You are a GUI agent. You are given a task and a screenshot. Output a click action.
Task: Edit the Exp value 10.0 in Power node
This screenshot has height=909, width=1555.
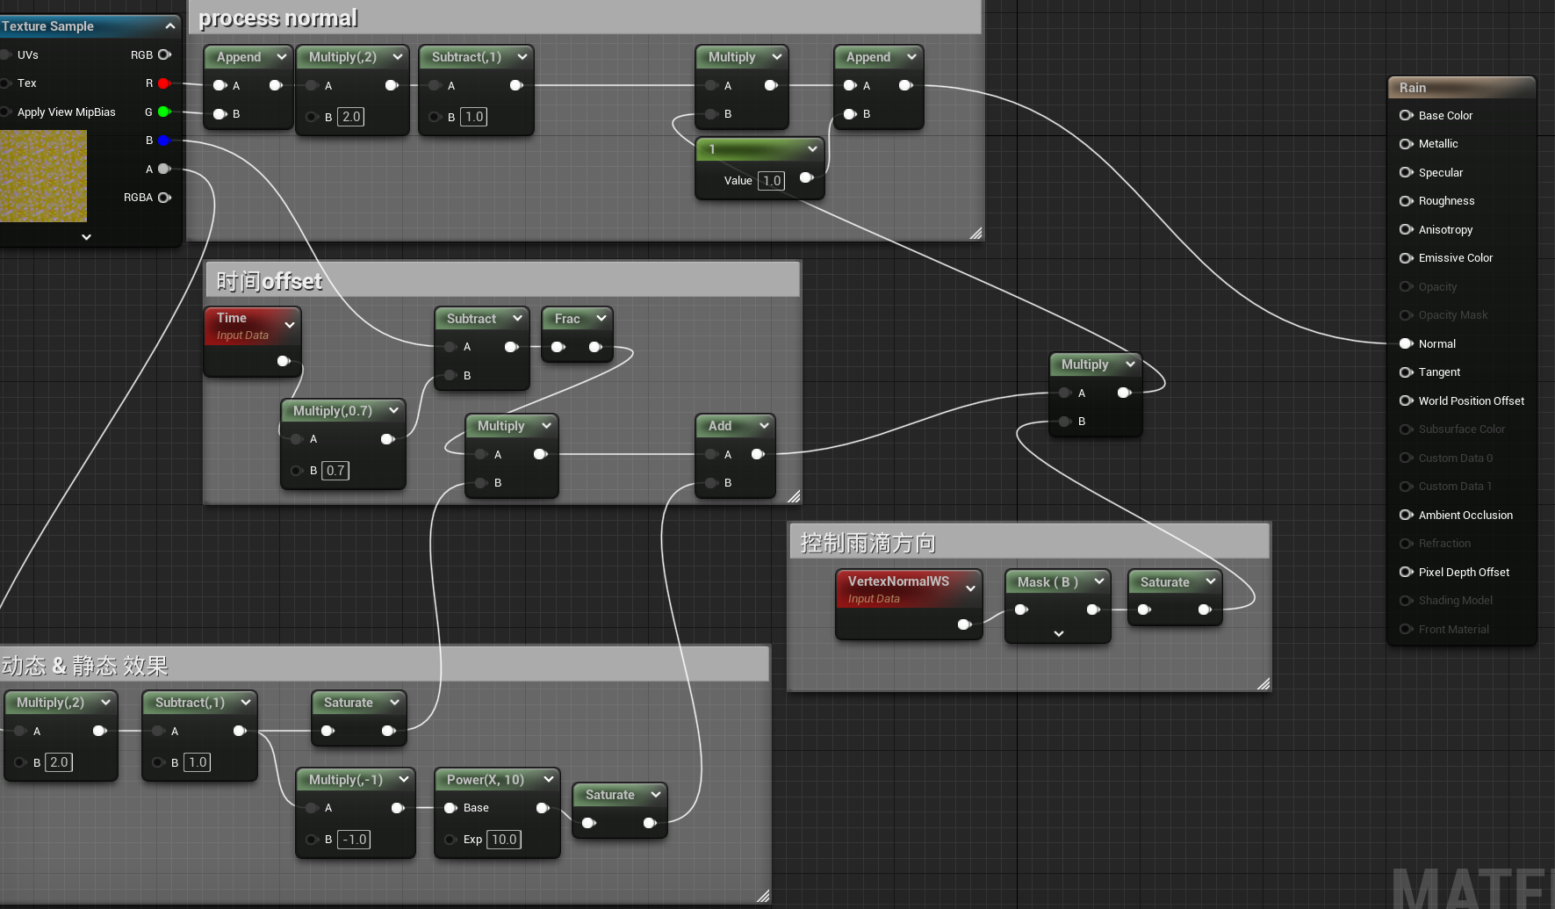[x=504, y=840]
